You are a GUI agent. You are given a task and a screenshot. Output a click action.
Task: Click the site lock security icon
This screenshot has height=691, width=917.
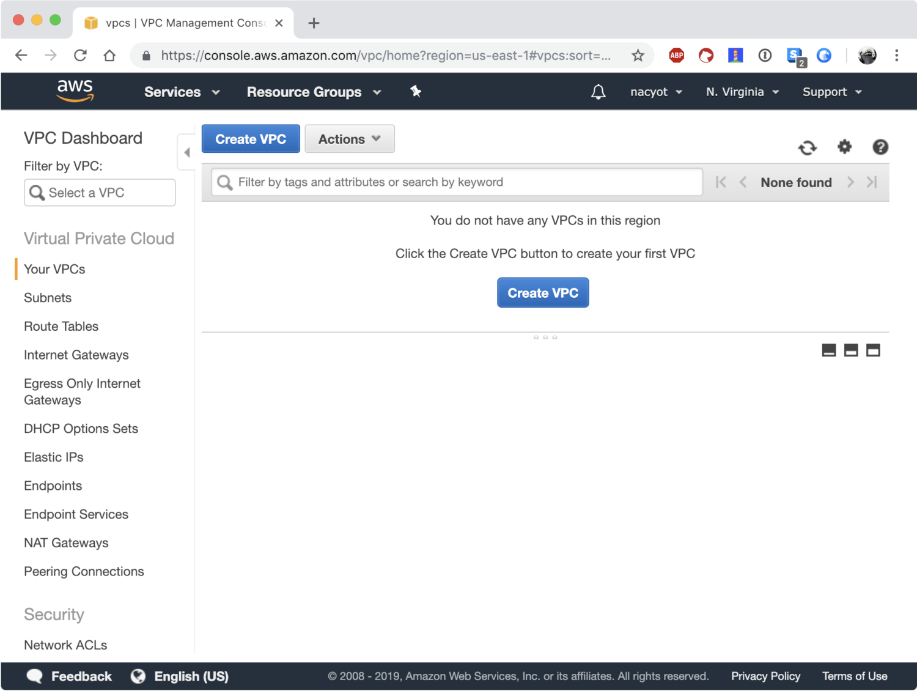(x=146, y=56)
